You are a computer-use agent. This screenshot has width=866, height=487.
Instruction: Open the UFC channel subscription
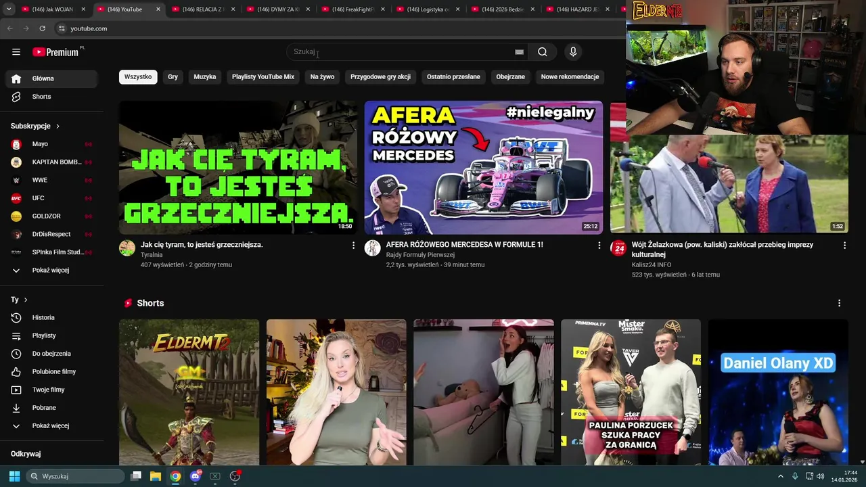click(x=53, y=198)
